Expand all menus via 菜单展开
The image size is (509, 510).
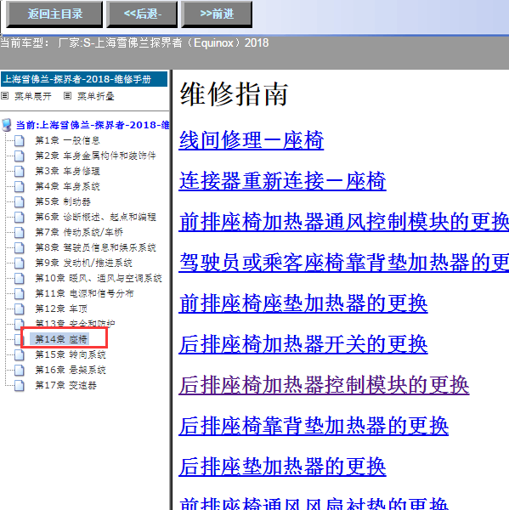point(33,96)
